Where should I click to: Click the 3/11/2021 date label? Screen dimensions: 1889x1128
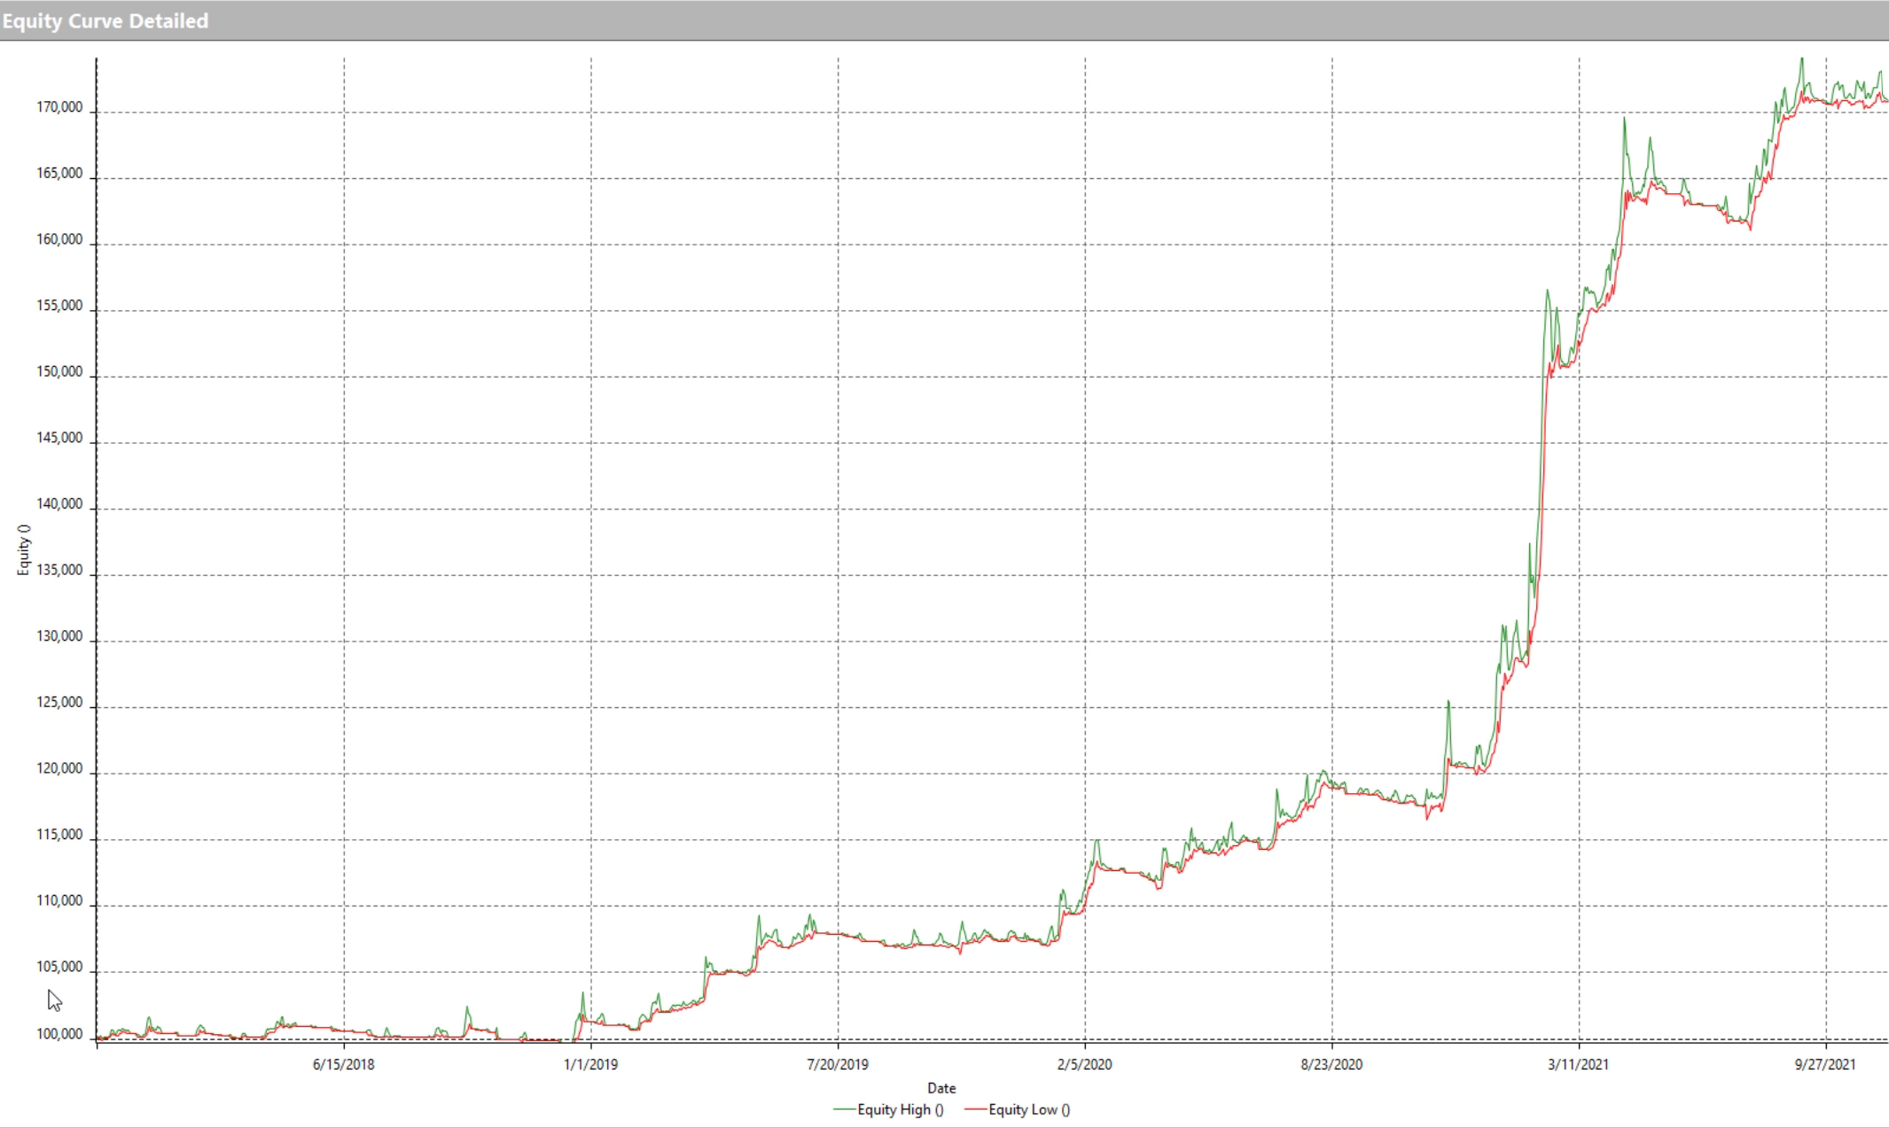point(1578,1064)
